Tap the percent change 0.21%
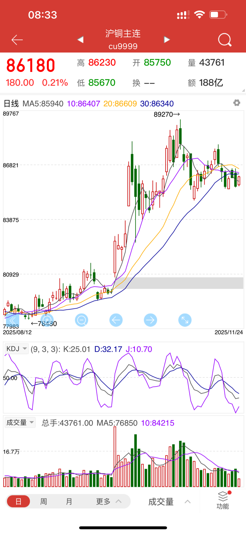The width and height of the screenshot is (246, 534). pyautogui.click(x=55, y=83)
